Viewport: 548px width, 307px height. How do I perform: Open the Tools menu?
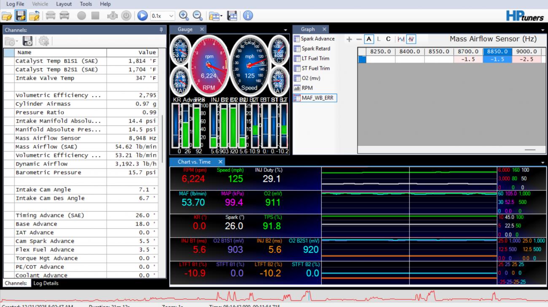pyautogui.click(x=86, y=4)
